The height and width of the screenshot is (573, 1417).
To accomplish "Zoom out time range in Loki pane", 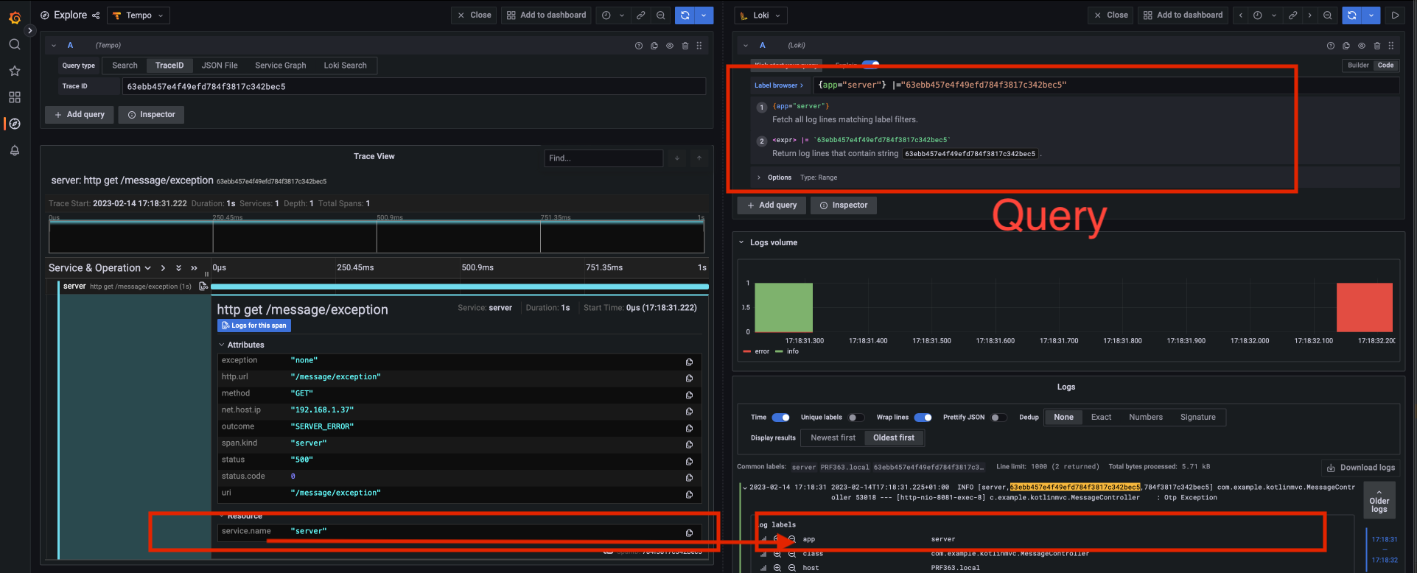I will [1327, 15].
